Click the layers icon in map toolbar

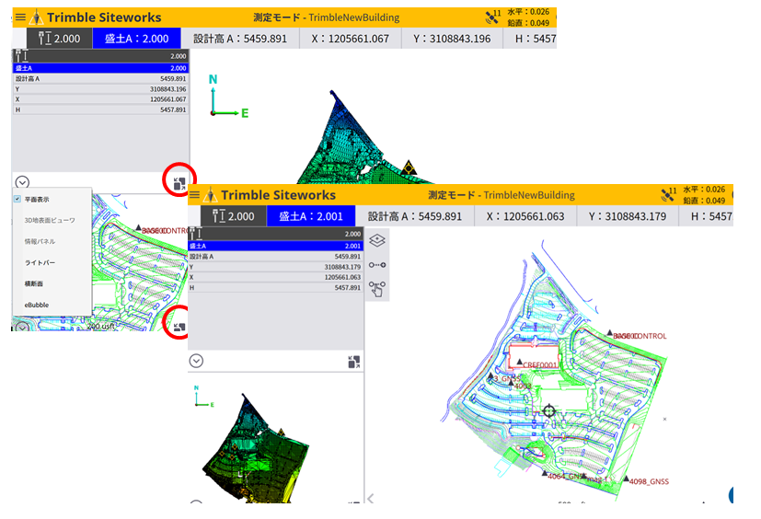click(377, 240)
